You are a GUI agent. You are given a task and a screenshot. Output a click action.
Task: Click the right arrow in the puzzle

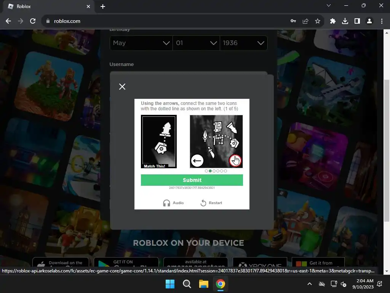[235, 161]
